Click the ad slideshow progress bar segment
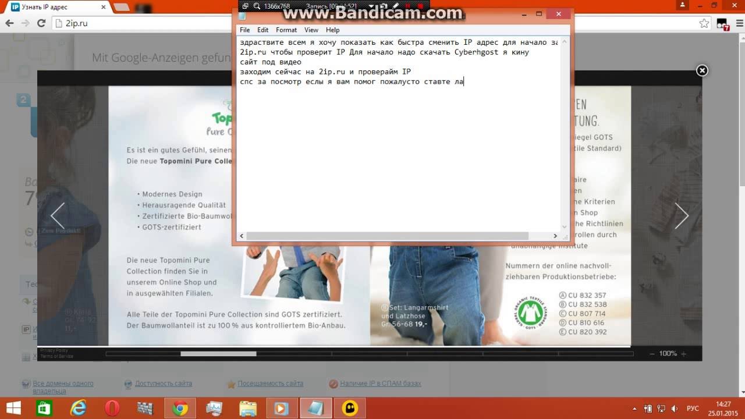The image size is (745, 419). 218,353
